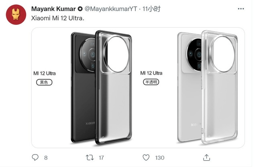Click the 半透明 color tag
The width and height of the screenshot is (257, 167).
(x=151, y=82)
